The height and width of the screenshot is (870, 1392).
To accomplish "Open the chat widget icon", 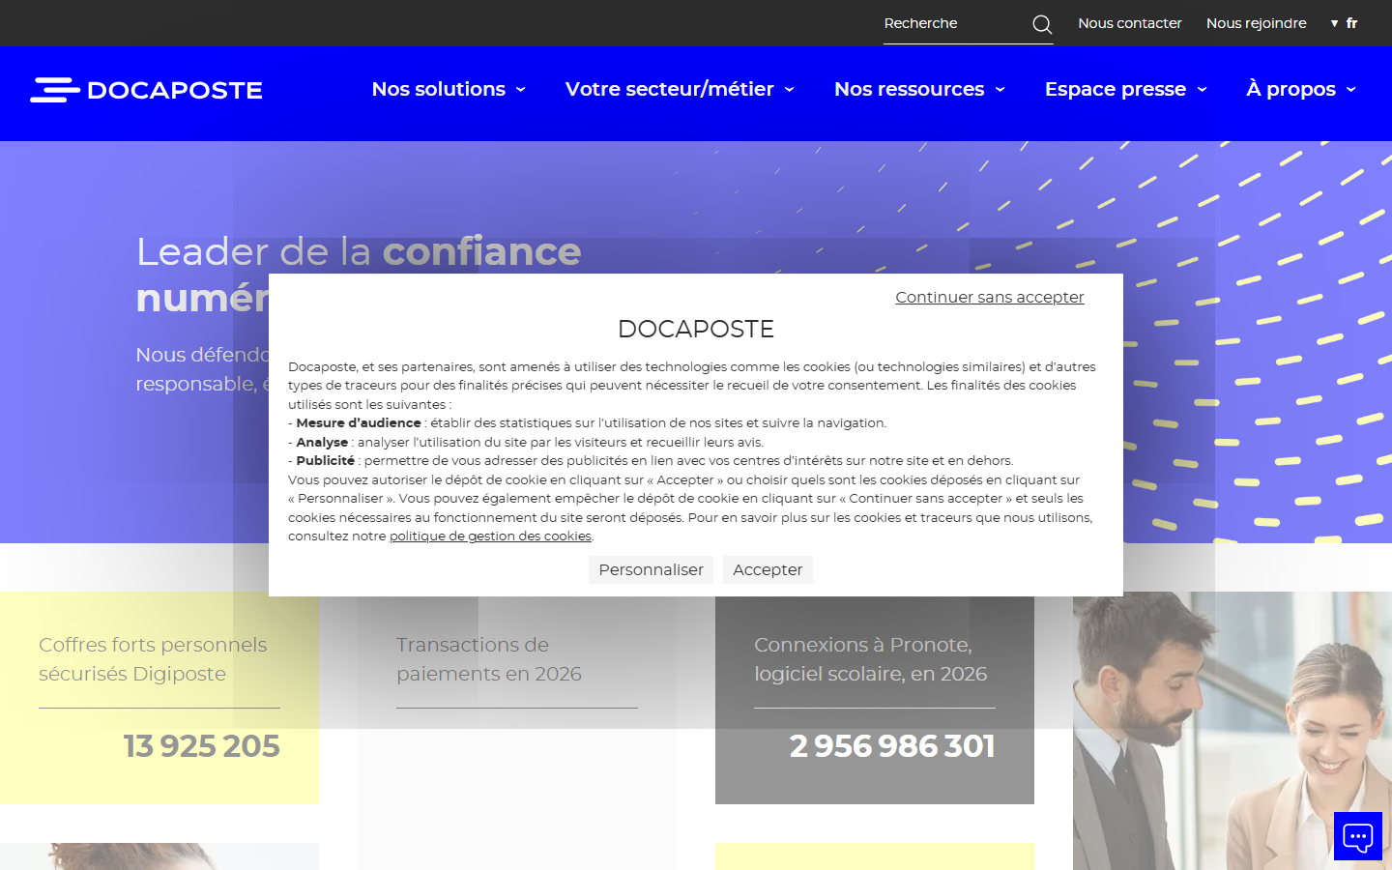I will coord(1358,836).
